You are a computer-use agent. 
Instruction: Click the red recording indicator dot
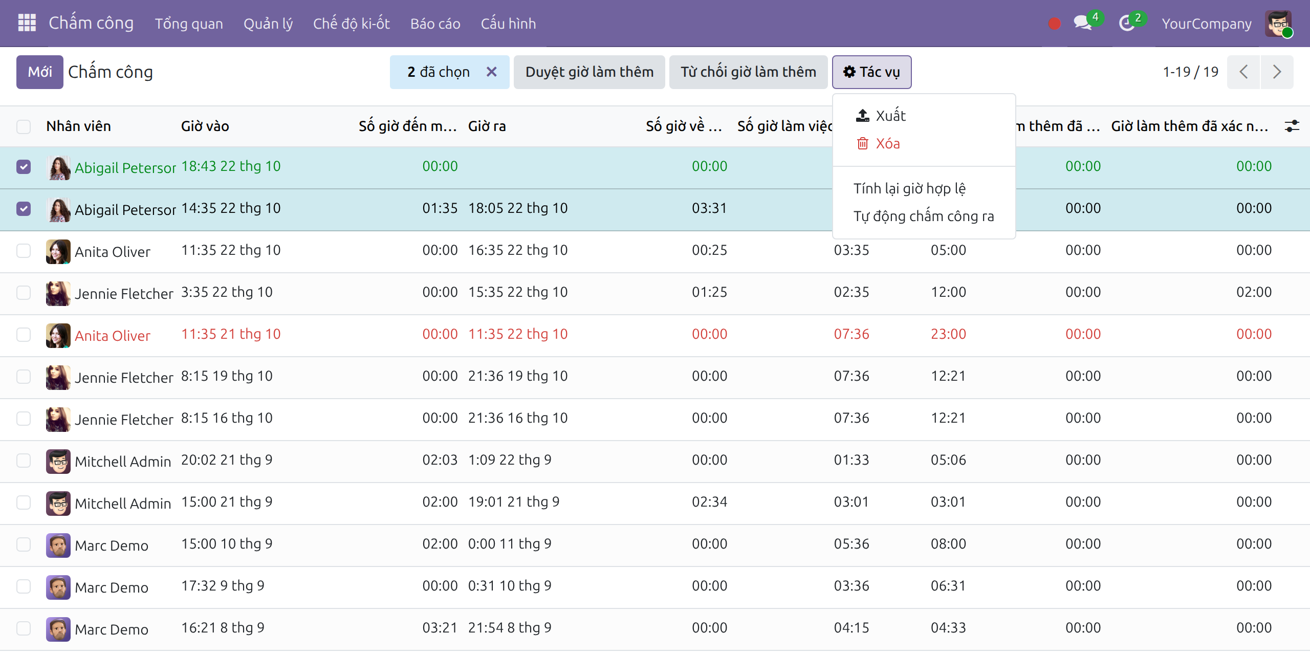click(x=1054, y=24)
